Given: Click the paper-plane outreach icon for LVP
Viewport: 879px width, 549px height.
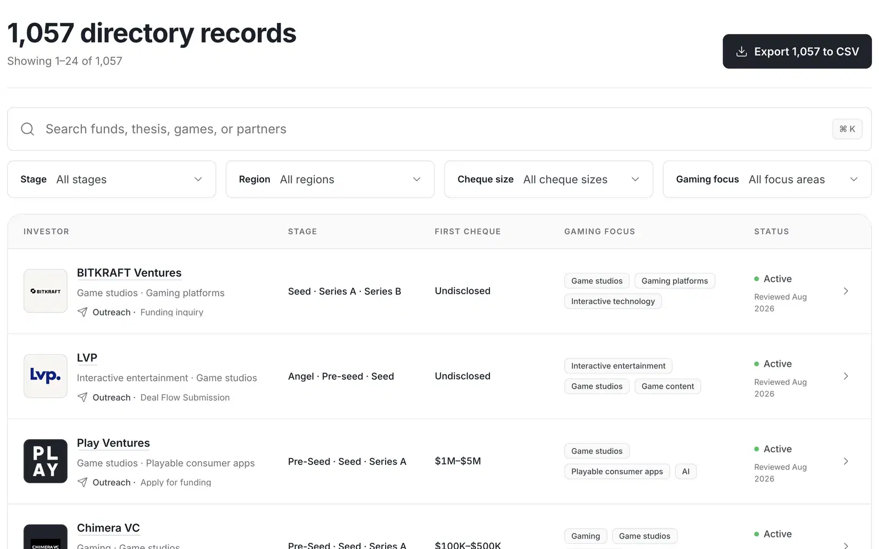Looking at the screenshot, I should pyautogui.click(x=82, y=397).
